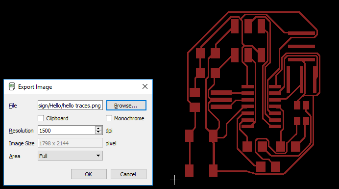
Task: Click the 'Export Image' title text
Action: [x=35, y=87]
